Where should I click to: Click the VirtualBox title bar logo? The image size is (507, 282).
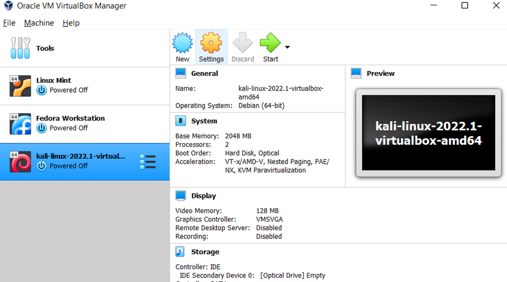click(9, 5)
